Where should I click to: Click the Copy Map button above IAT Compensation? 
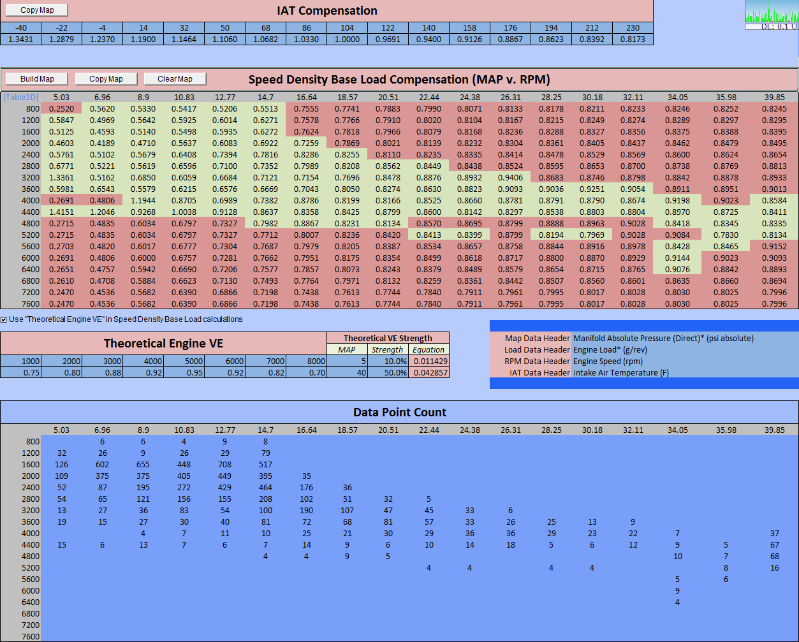pos(36,10)
